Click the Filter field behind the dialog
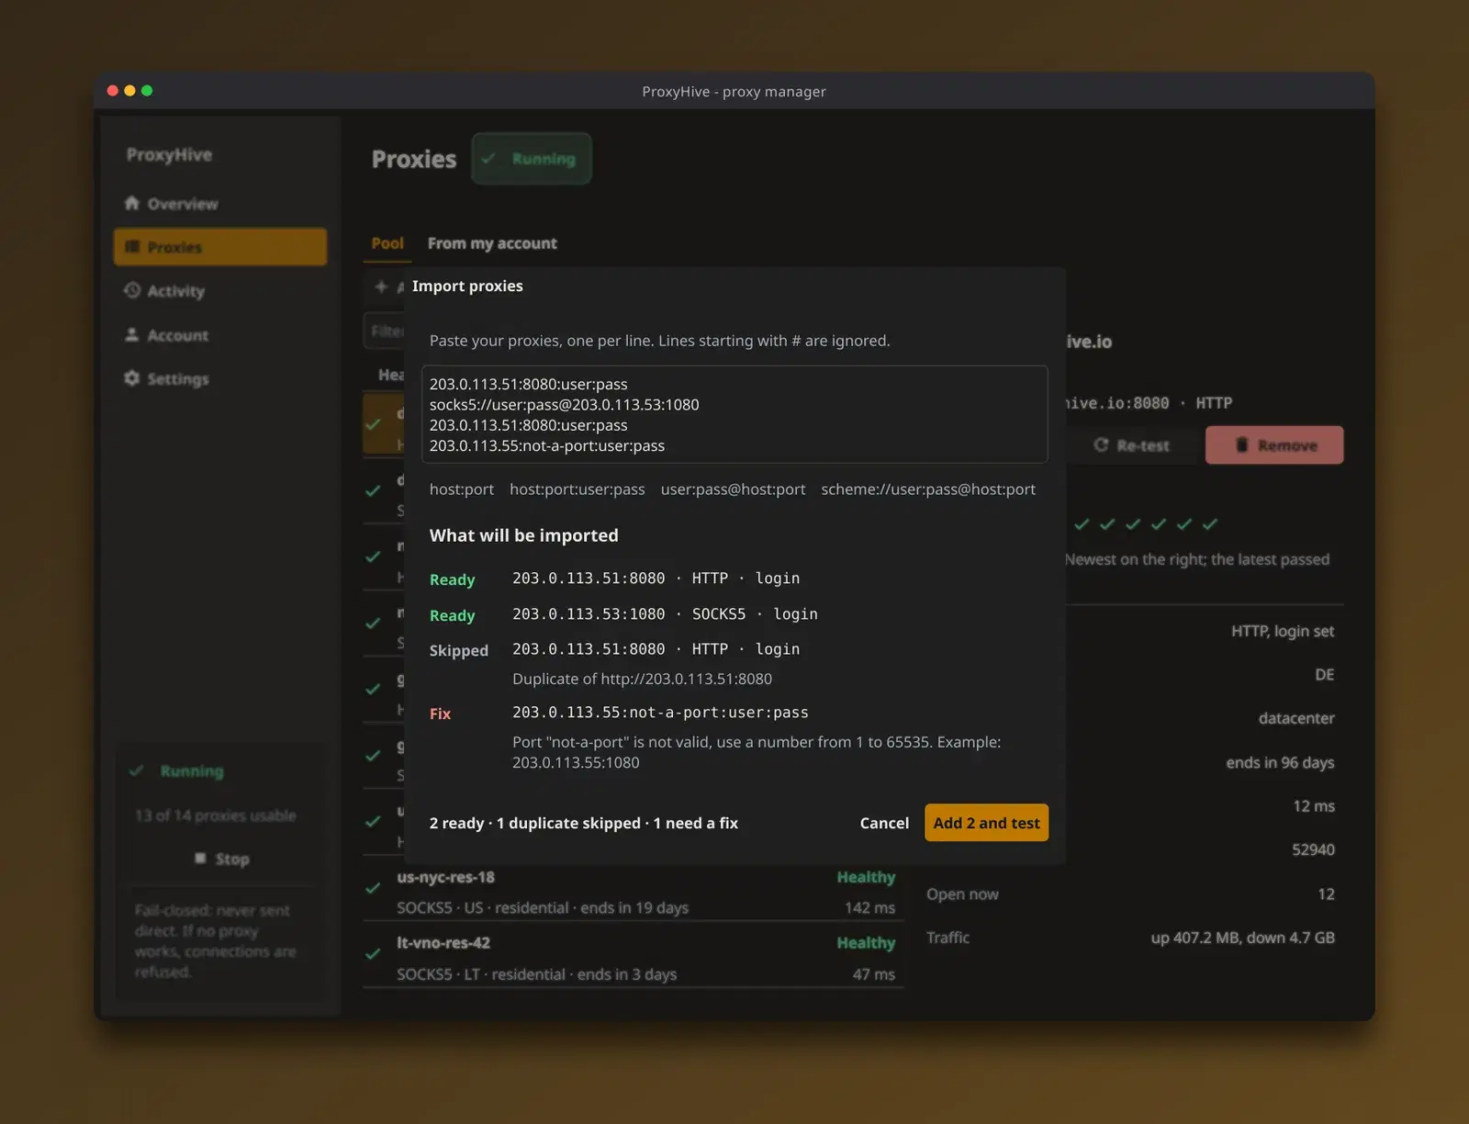The height and width of the screenshot is (1124, 1469). click(384, 331)
